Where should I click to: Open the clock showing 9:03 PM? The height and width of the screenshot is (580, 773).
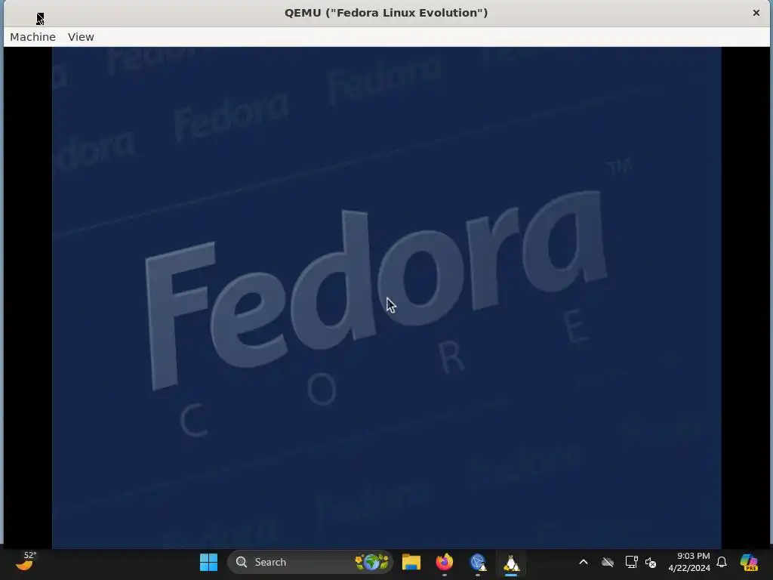689,562
